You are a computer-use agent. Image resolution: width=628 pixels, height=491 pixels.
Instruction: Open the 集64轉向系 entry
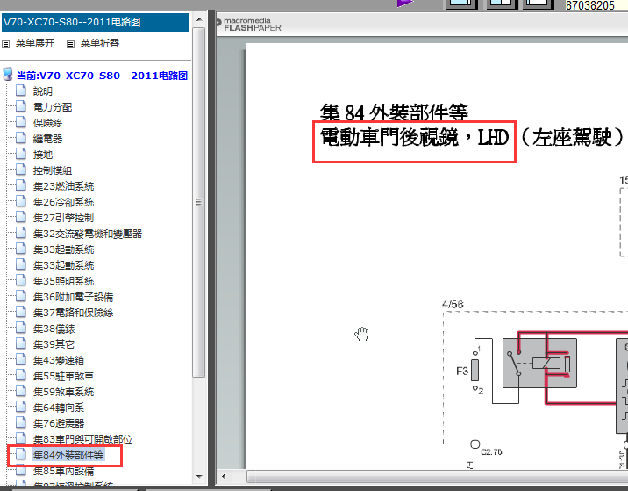click(x=59, y=408)
